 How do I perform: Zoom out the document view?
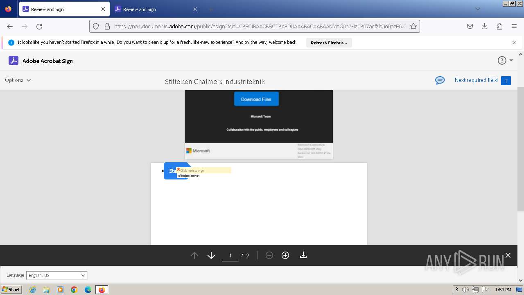pos(269,255)
